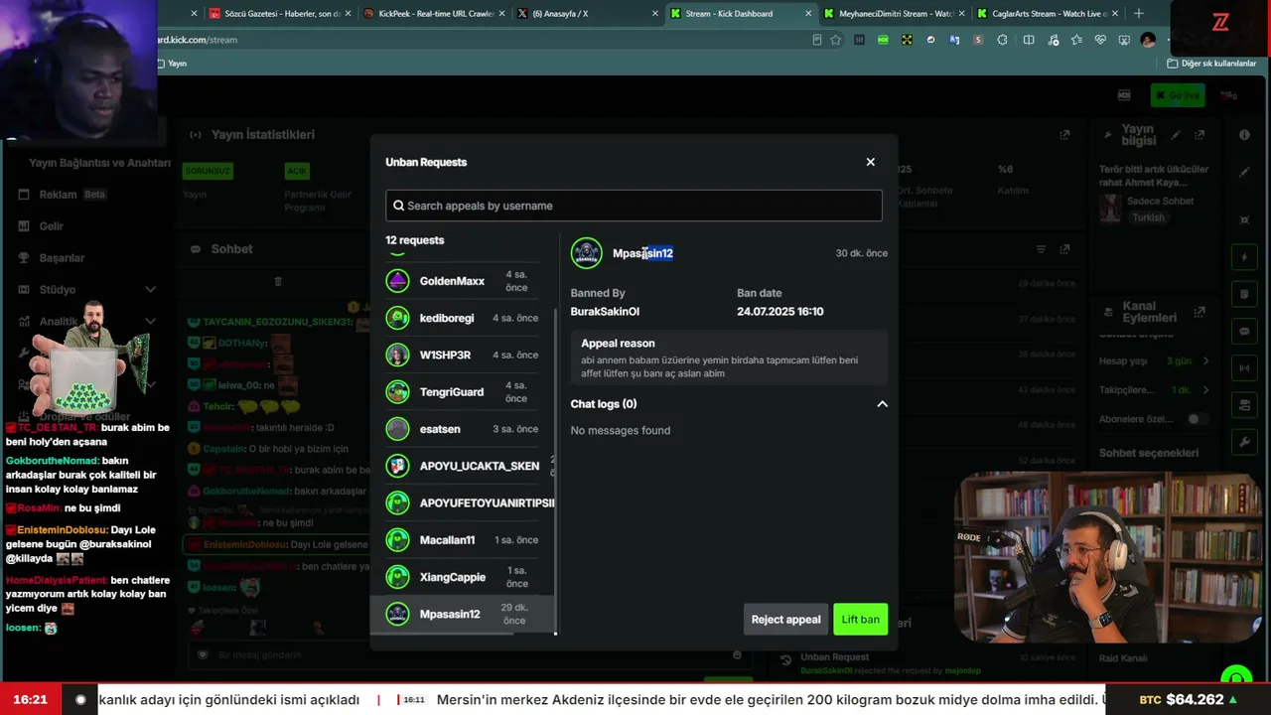Screen dimensions: 1271x715
Task: Edit Yayın bilgisi with the pencil icon
Action: pyautogui.click(x=1176, y=135)
